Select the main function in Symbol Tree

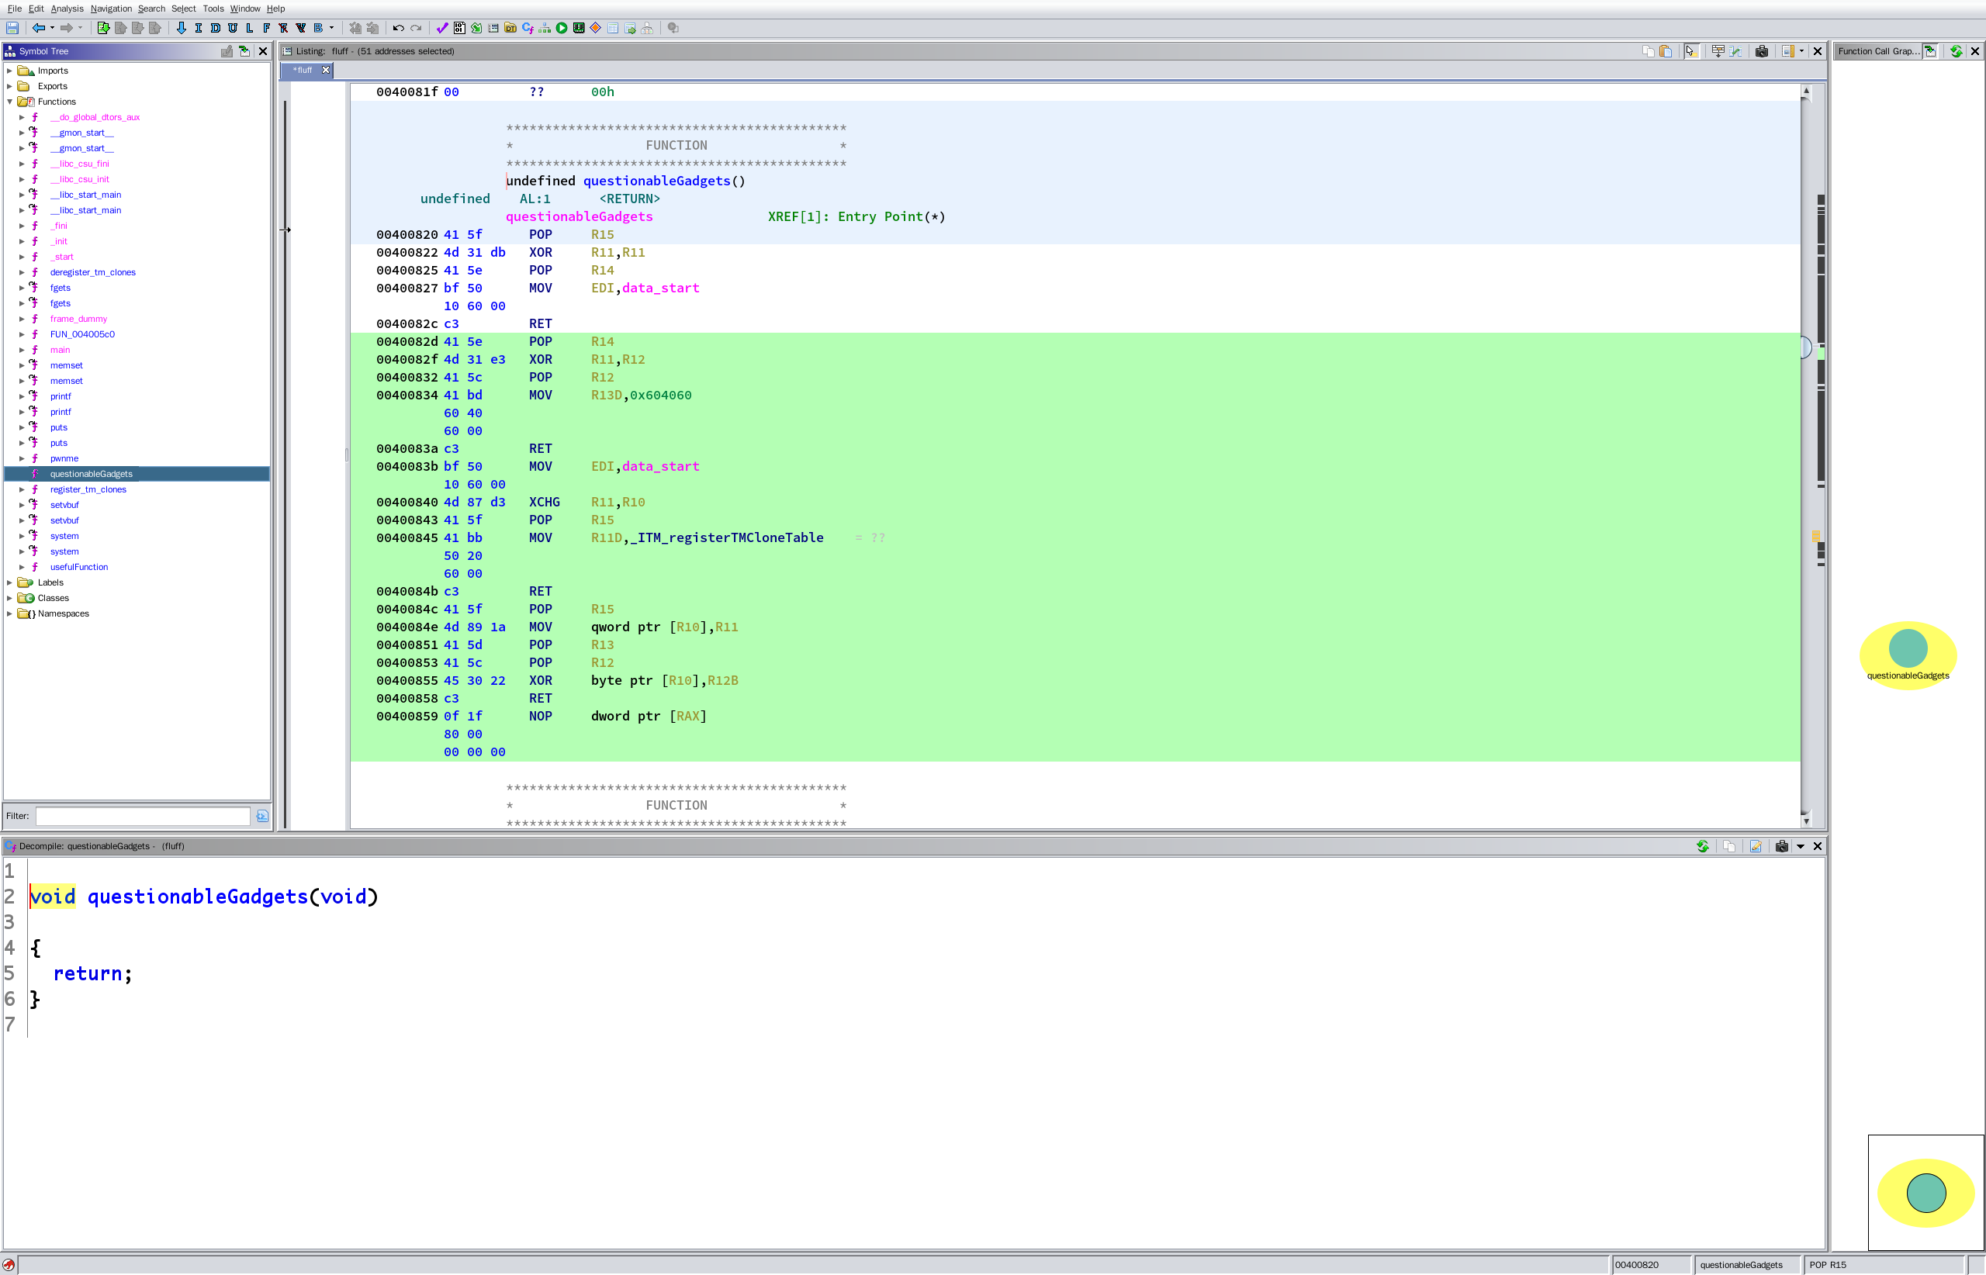(x=61, y=351)
